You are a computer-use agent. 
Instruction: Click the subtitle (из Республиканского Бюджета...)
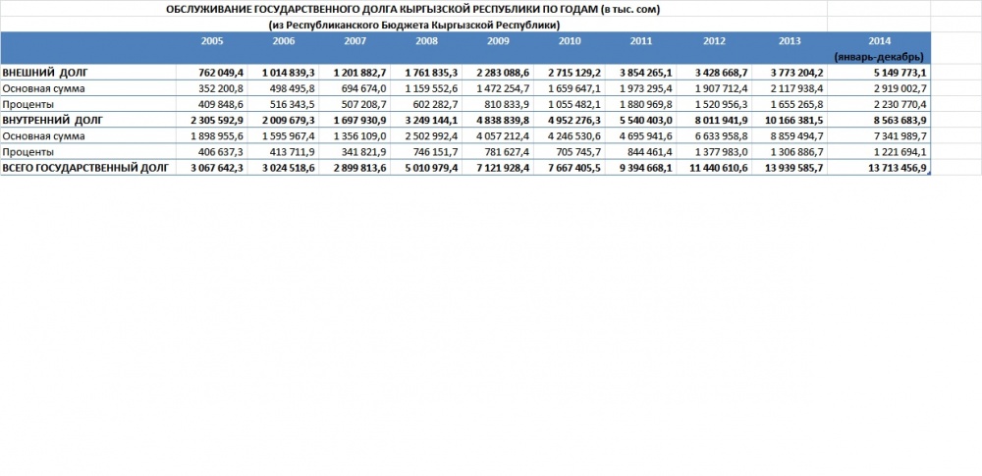[413, 26]
